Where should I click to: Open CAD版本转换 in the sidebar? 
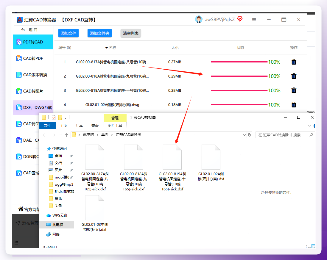pyautogui.click(x=33, y=75)
